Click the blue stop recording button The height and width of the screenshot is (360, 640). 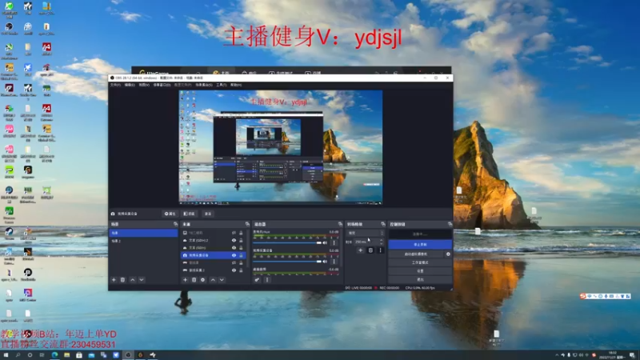click(420, 245)
